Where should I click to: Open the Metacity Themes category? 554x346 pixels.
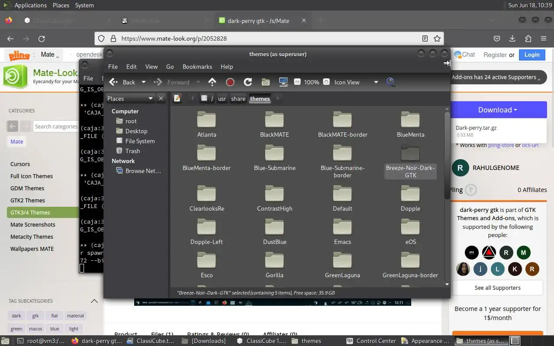tap(32, 237)
